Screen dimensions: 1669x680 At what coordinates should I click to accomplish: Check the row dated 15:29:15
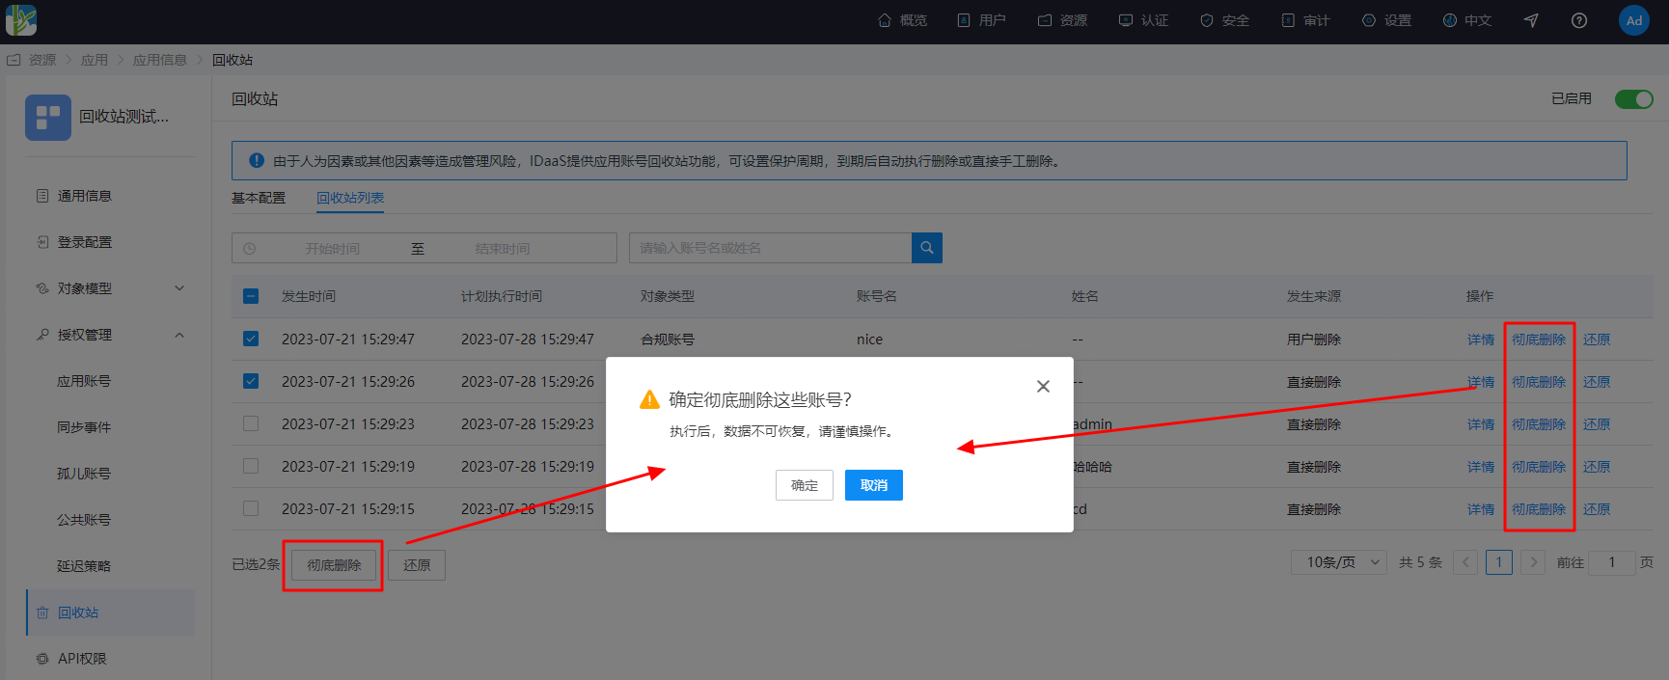point(251,508)
